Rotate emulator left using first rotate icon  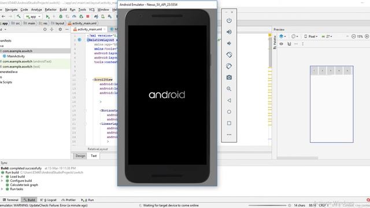coord(229,55)
